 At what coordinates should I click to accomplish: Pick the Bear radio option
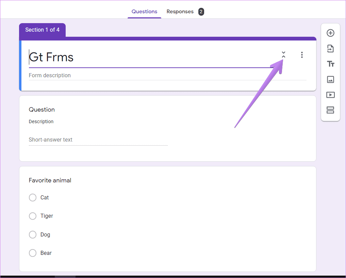point(33,253)
